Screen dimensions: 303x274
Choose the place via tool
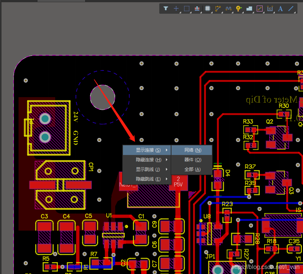point(239,8)
